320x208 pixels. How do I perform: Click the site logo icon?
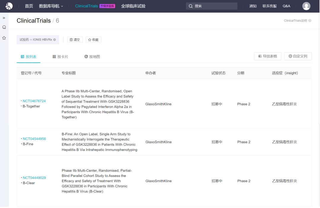click(9, 6)
